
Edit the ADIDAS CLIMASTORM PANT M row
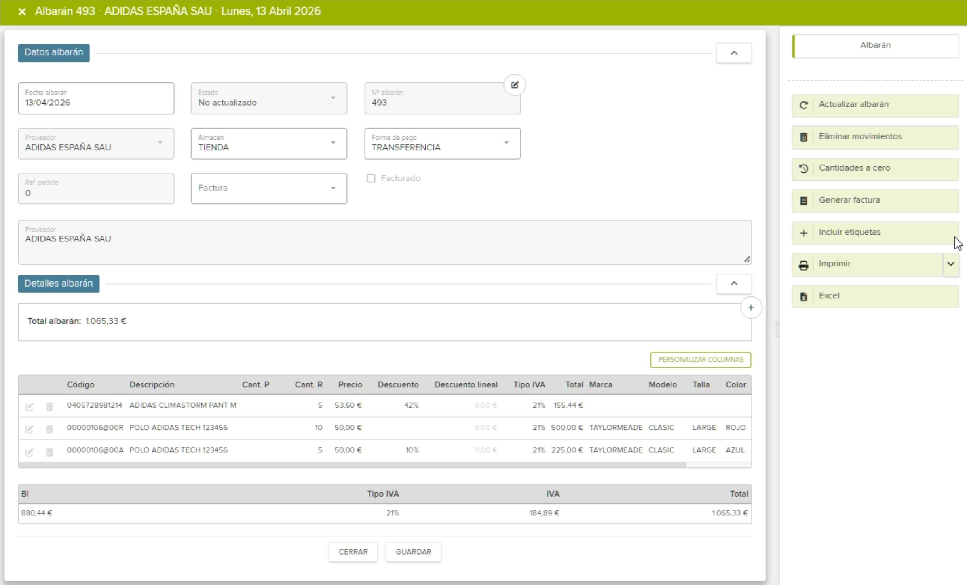coord(29,406)
